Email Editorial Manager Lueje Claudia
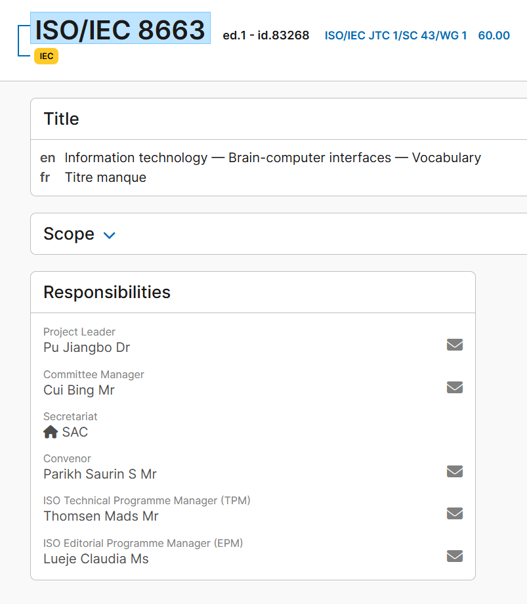Screen dimensions: 527x604 coord(454,556)
